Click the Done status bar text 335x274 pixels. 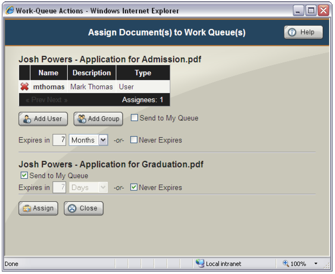11,264
